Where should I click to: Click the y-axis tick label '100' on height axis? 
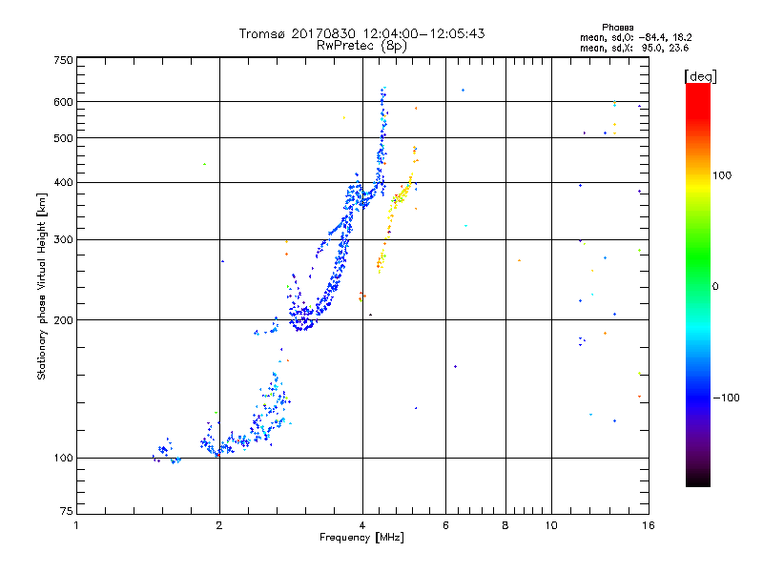coord(63,458)
